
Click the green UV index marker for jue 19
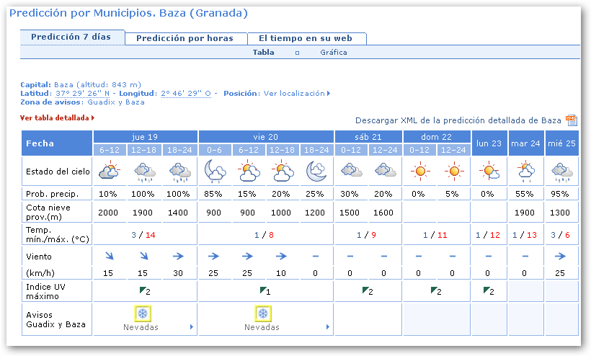(x=143, y=290)
